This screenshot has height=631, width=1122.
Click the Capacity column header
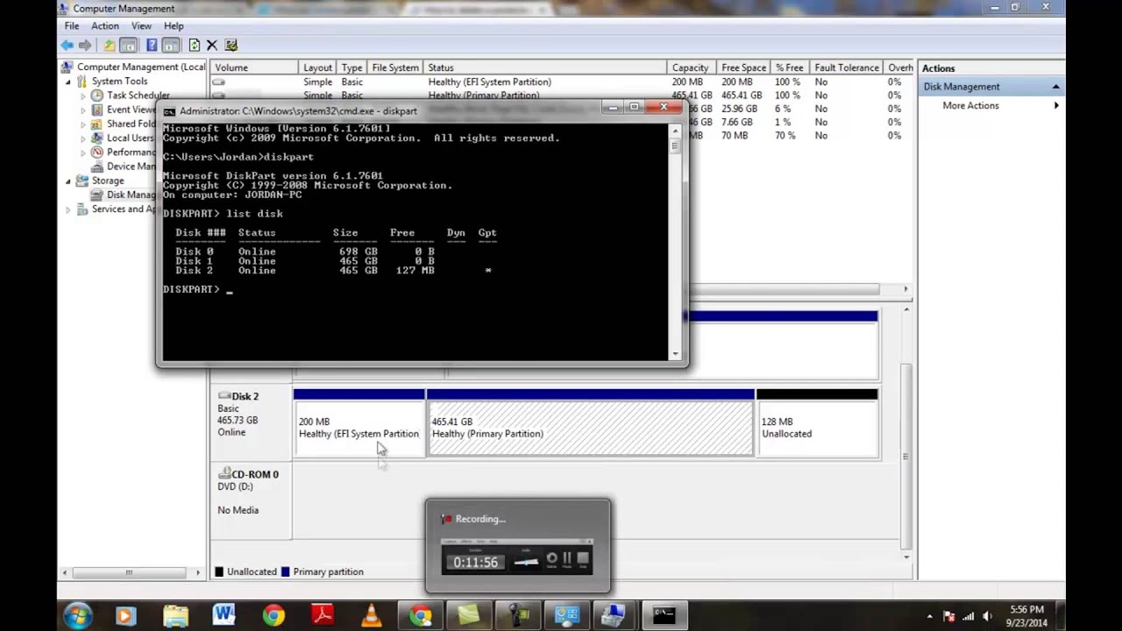click(690, 67)
